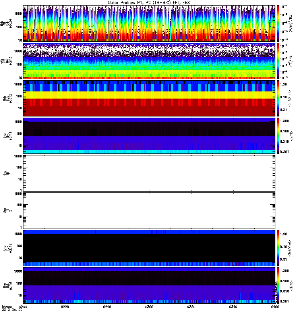298x318 pixels.
Task: Select the time axis label 0400
Action: click(275, 307)
